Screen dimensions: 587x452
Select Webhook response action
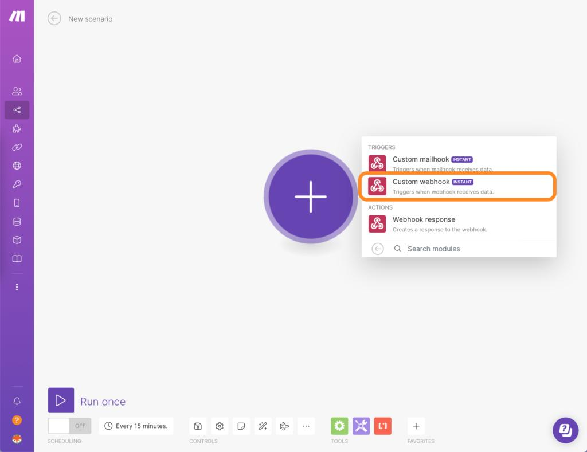tap(459, 224)
